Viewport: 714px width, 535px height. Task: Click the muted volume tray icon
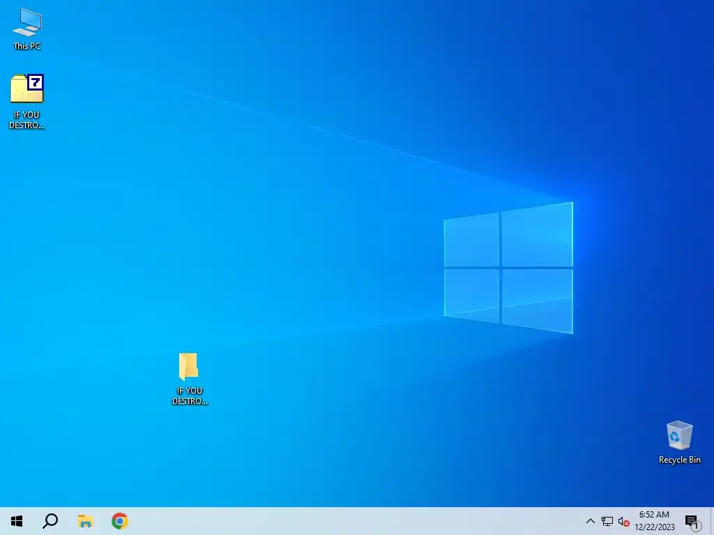point(623,521)
